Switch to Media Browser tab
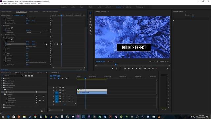 coord(28,73)
